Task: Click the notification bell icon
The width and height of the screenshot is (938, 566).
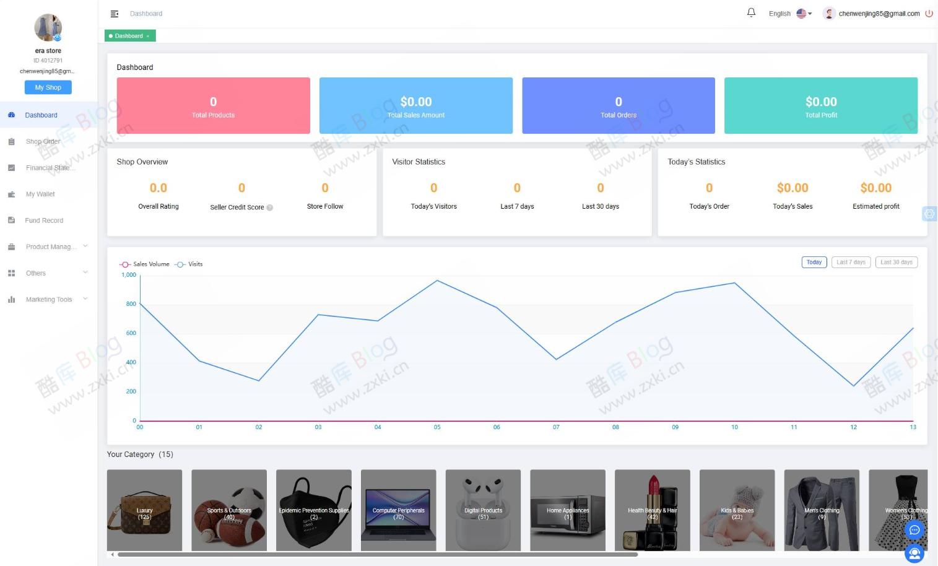Action: coord(751,12)
